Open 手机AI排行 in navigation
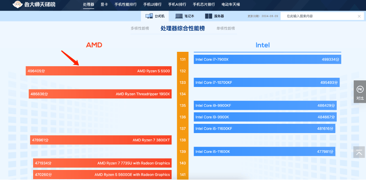This screenshot has width=366, height=180. pyautogui.click(x=177, y=5)
